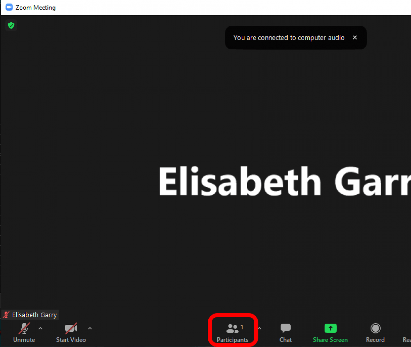Click the Zoom logo in the title bar
Image resolution: width=411 pixels, height=347 pixels.
9,7
